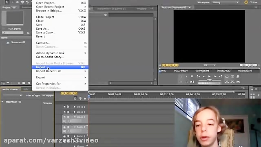This screenshot has width=261, height=147.
Task: Click the shuttle slider in Program monitor
Action: click(x=209, y=80)
